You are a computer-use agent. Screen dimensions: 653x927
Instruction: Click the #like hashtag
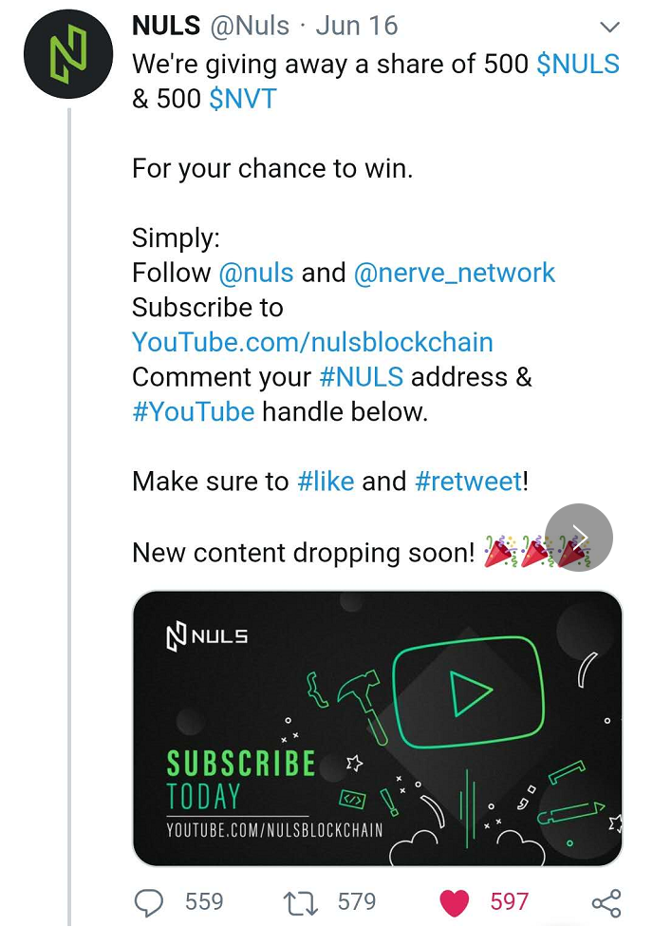pyautogui.click(x=326, y=482)
